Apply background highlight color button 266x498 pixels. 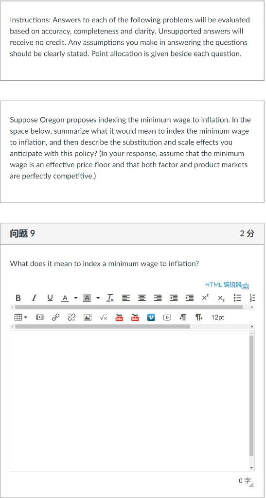click(87, 298)
